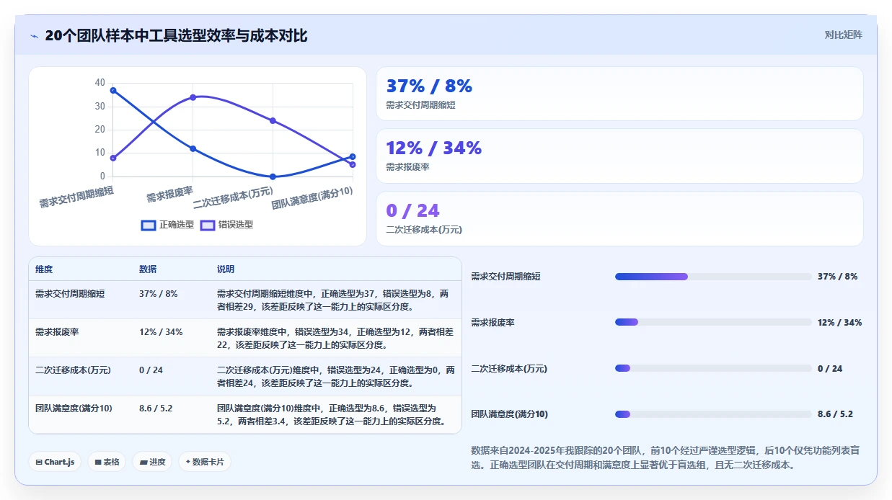This screenshot has height=500, width=892.
Task: Click the 需求交付周期缩短 progress bar
Action: click(713, 277)
